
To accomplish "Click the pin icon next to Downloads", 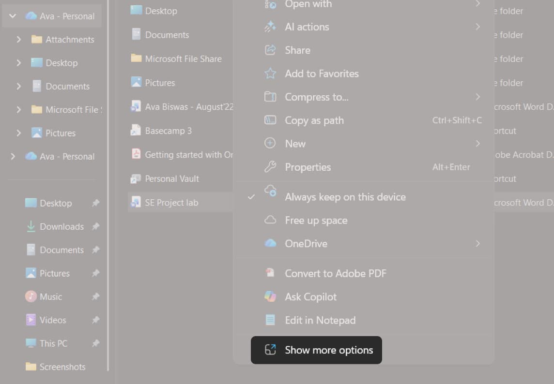I will tap(96, 226).
